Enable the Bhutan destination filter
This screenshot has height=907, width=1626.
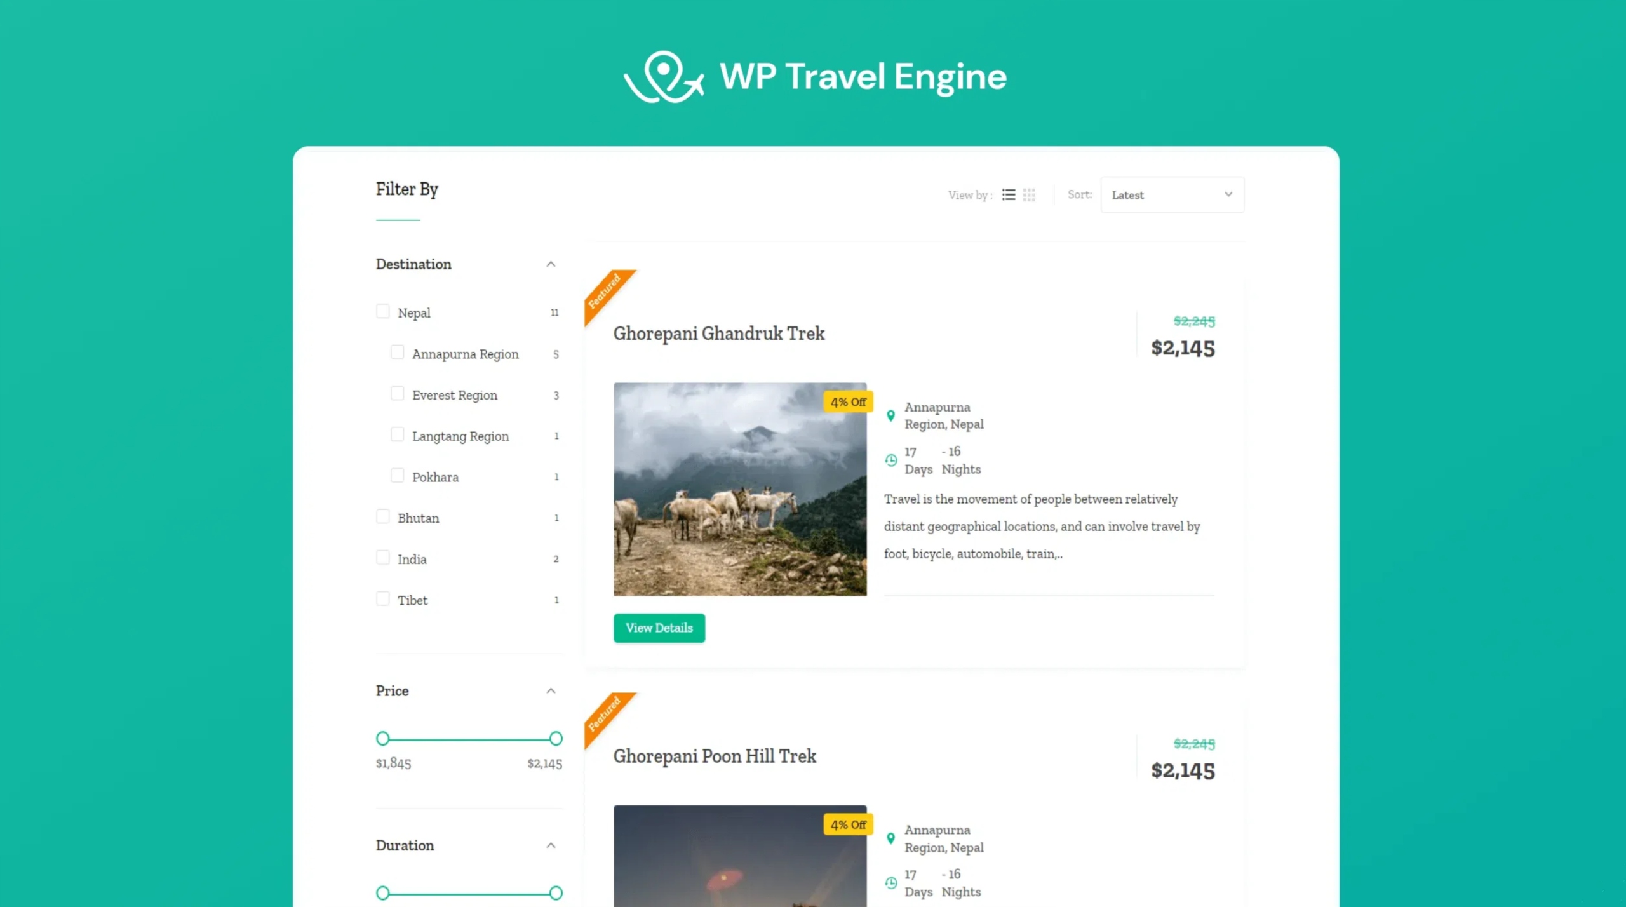point(382,516)
